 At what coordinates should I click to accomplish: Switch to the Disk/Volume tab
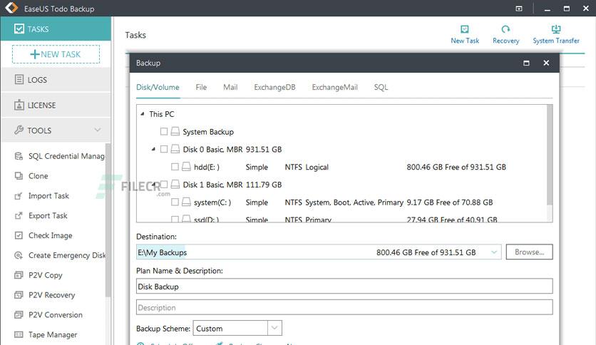tap(158, 88)
